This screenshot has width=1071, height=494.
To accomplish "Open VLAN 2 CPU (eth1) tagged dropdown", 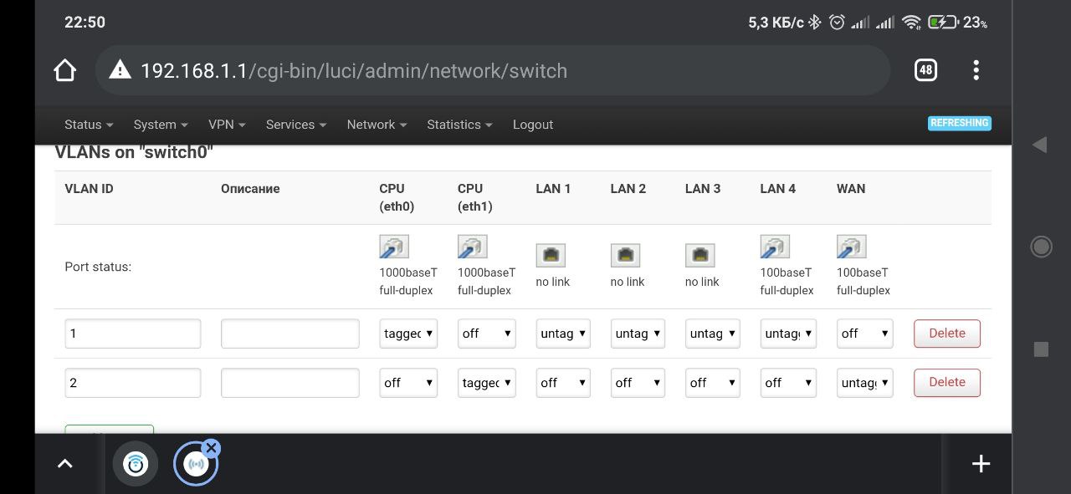I will 487,383.
